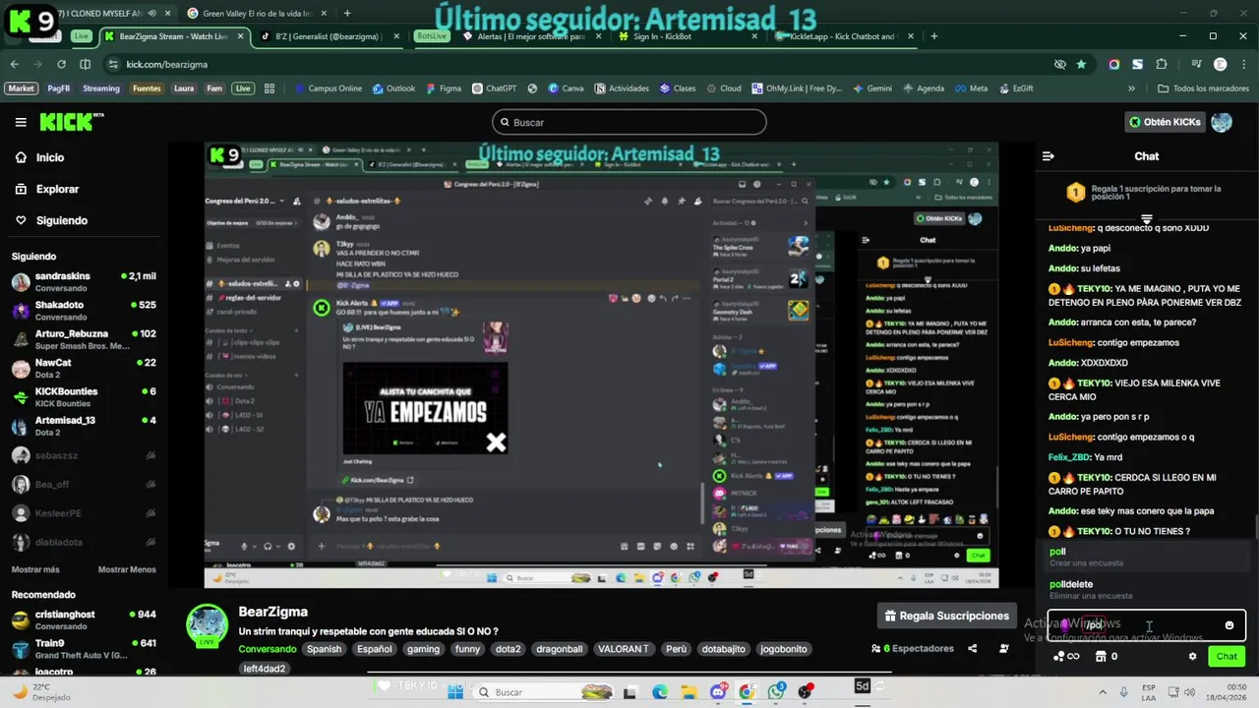Open Arturo_Rebuzna channel

tap(83, 339)
